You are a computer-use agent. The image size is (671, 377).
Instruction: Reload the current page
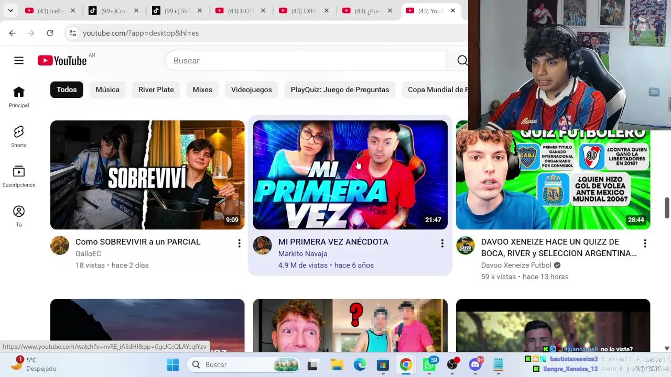[50, 33]
